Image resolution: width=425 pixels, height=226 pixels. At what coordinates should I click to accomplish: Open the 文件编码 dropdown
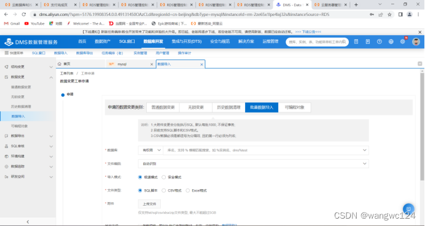[x=254, y=164]
